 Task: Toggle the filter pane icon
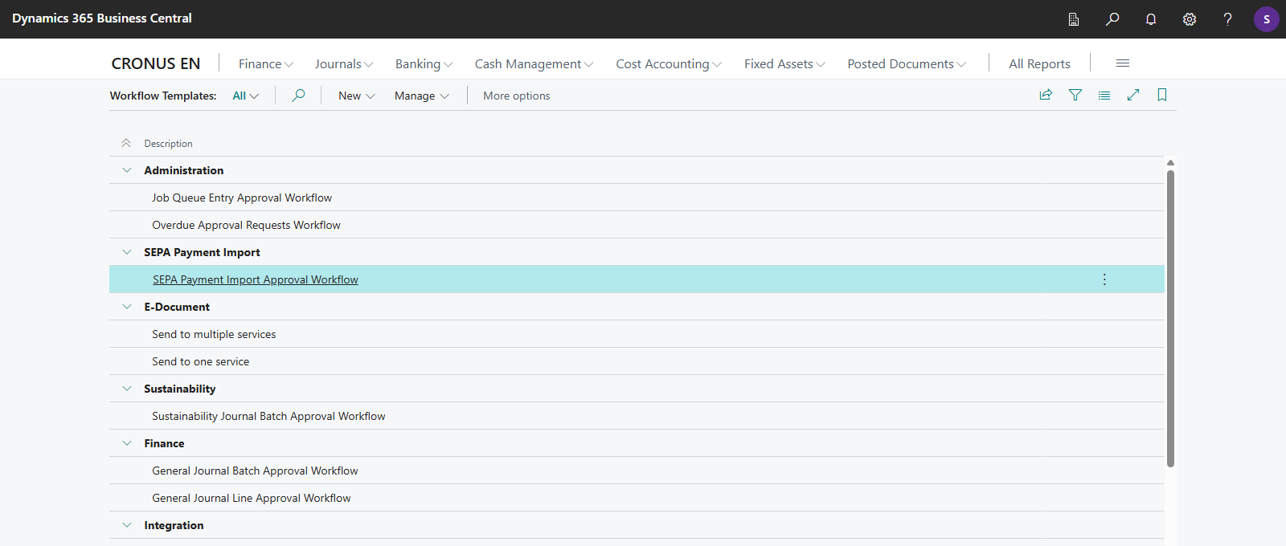[1075, 95]
